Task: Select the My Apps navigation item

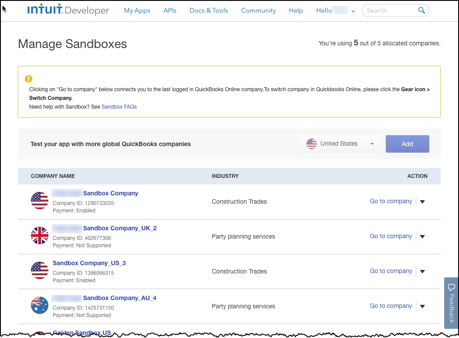Action: (x=137, y=10)
